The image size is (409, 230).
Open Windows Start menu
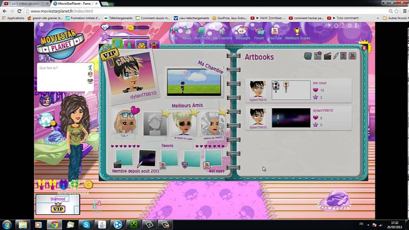coord(7,225)
